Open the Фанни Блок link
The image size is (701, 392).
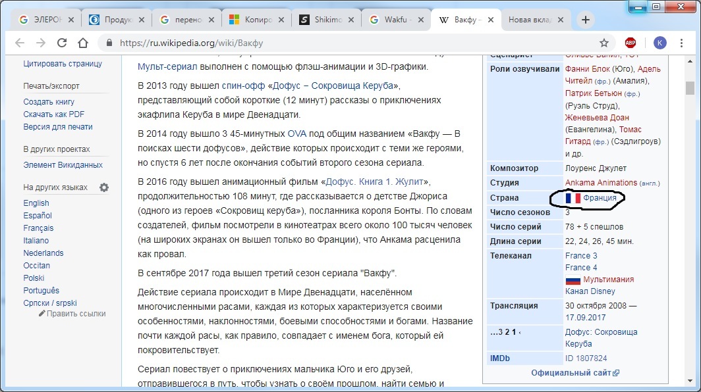coord(588,69)
